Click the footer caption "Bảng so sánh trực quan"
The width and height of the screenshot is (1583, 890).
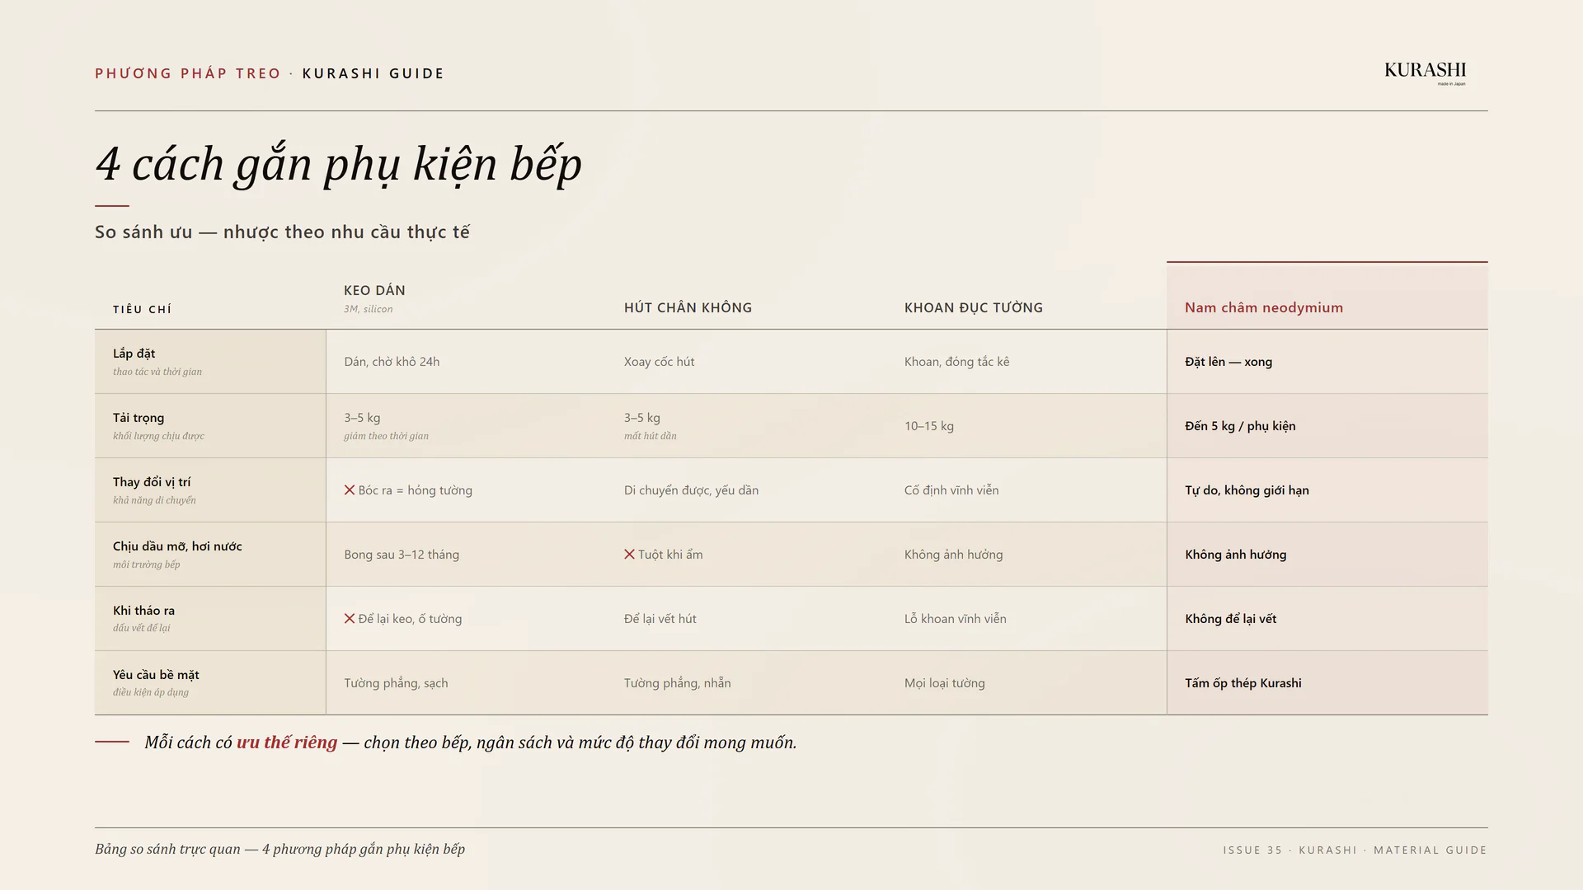[167, 850]
